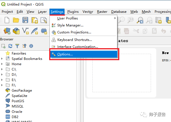Click the Zoom Next icon
This screenshot has width=171, height=122.
point(149,20)
